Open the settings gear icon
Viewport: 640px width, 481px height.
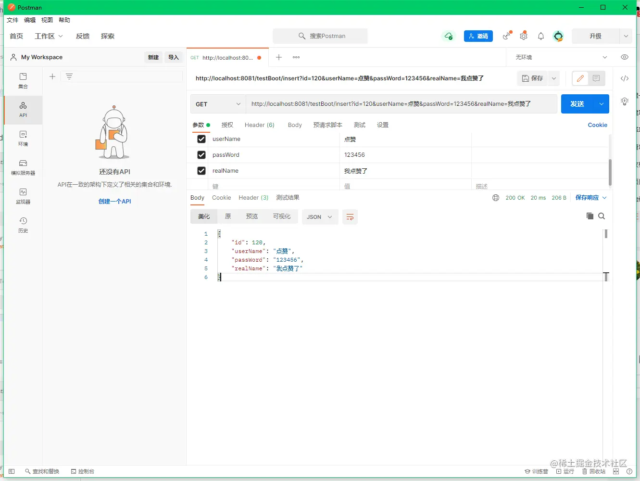point(524,36)
